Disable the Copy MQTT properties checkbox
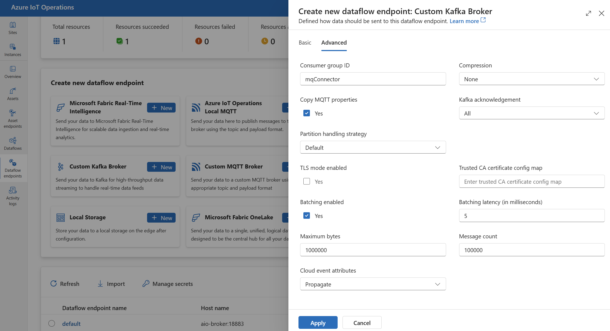The image size is (610, 331). click(306, 113)
